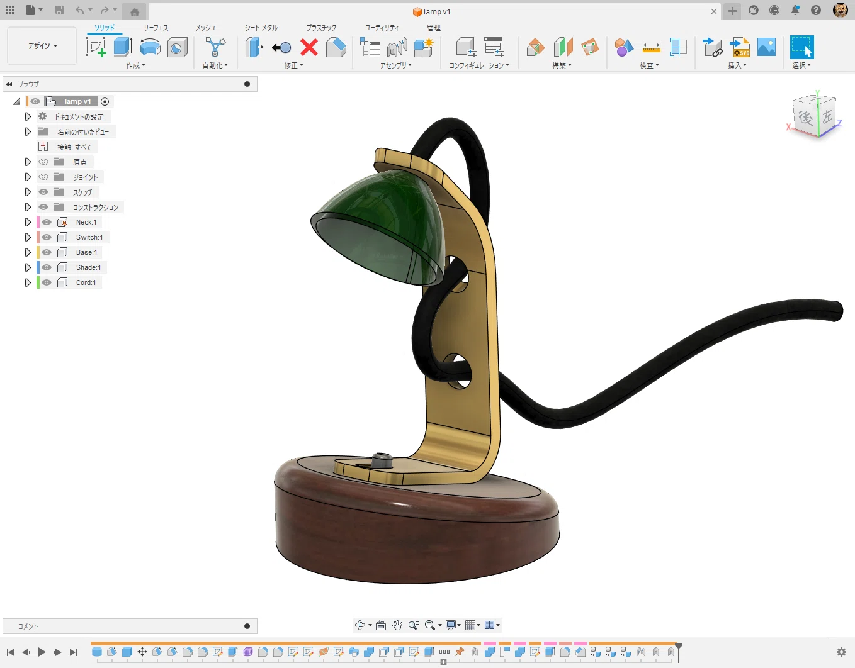855x668 pixels.
Task: Expand the コメント panel
Action: point(247,626)
